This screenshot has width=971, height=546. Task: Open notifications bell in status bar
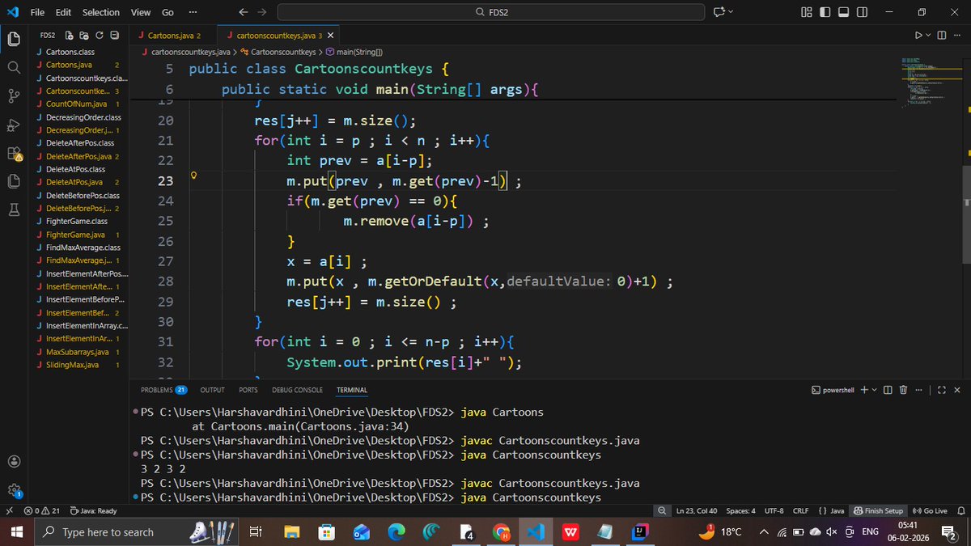pos(960,511)
